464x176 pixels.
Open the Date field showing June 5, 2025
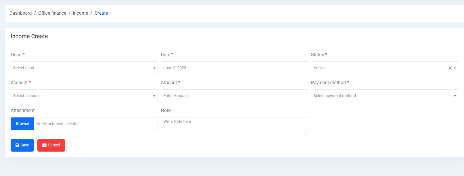[x=234, y=68]
